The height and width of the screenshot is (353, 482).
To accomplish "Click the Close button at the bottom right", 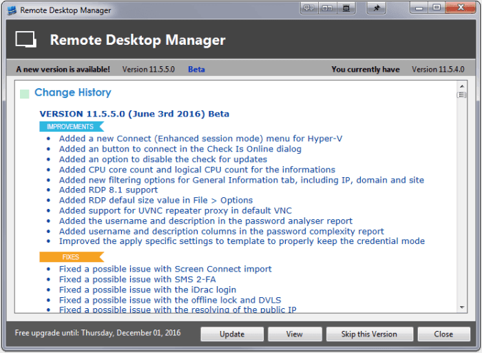I will (x=443, y=334).
